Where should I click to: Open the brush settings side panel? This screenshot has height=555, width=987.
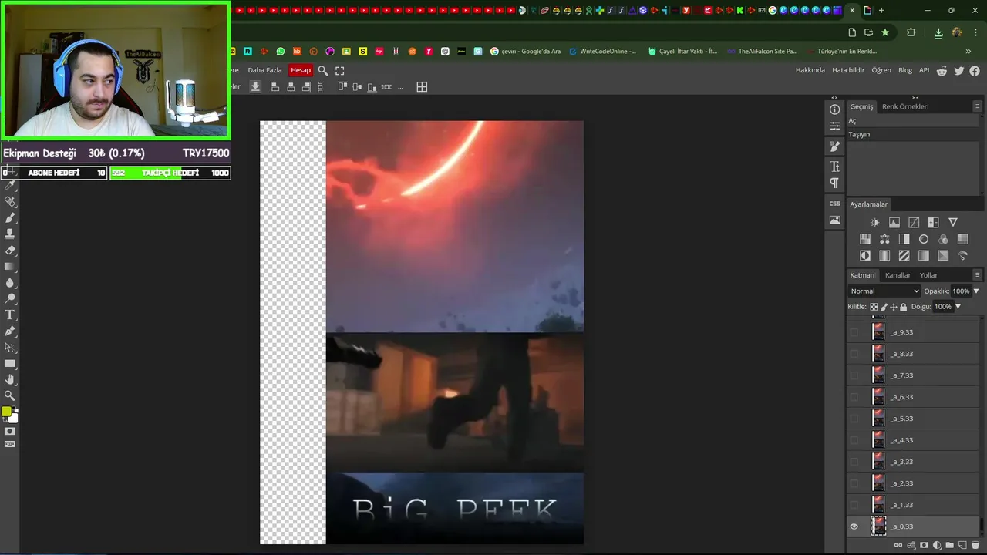[834, 146]
